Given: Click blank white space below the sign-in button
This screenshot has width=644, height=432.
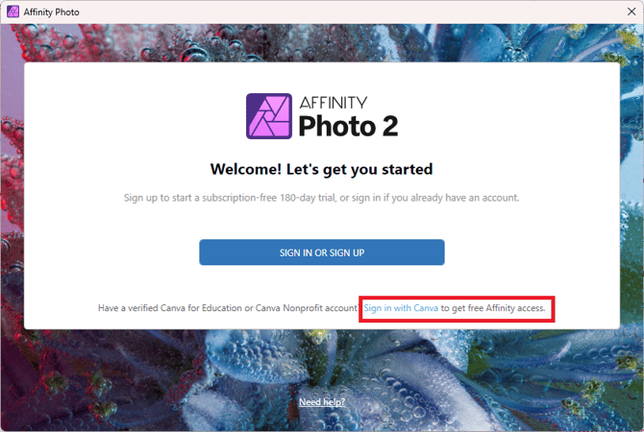Looking at the screenshot, I should coord(321,283).
